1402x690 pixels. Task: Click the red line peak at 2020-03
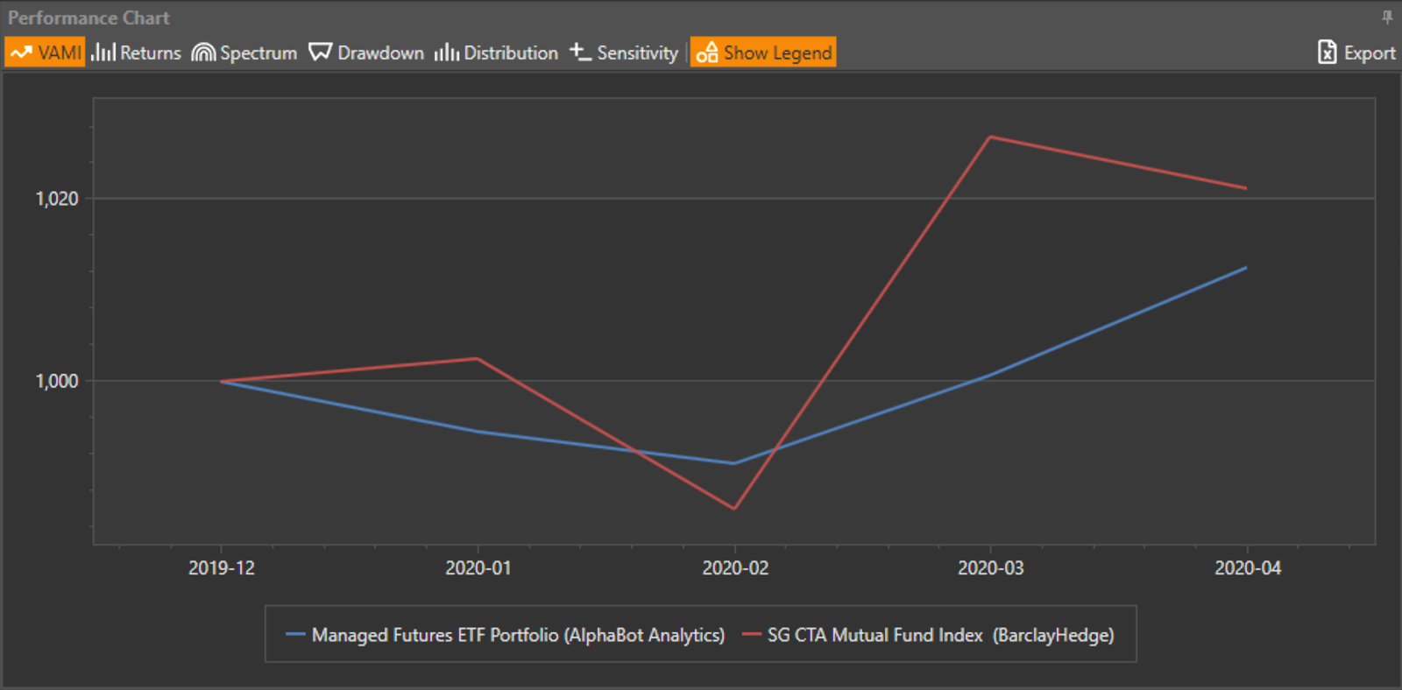click(x=990, y=137)
